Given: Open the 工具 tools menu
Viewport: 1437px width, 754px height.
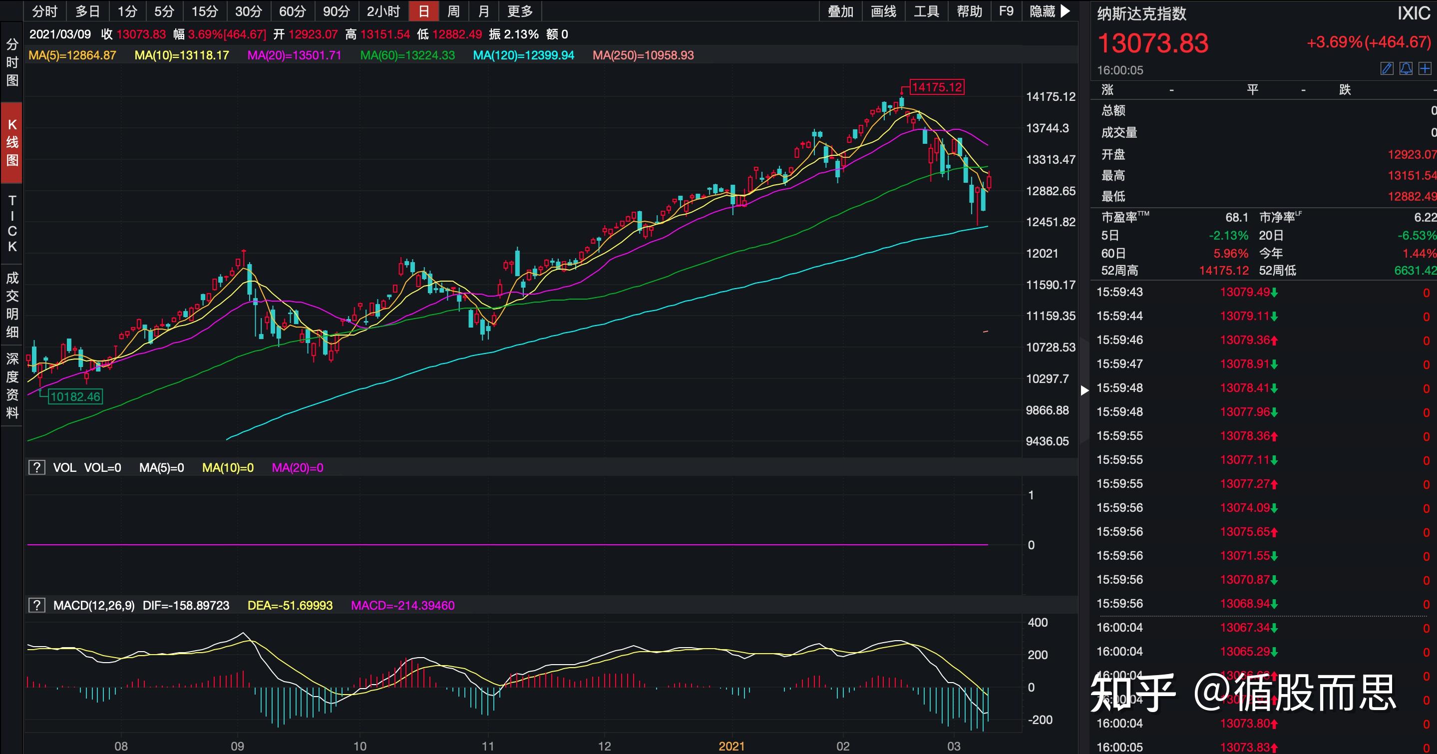Looking at the screenshot, I should click(x=927, y=11).
